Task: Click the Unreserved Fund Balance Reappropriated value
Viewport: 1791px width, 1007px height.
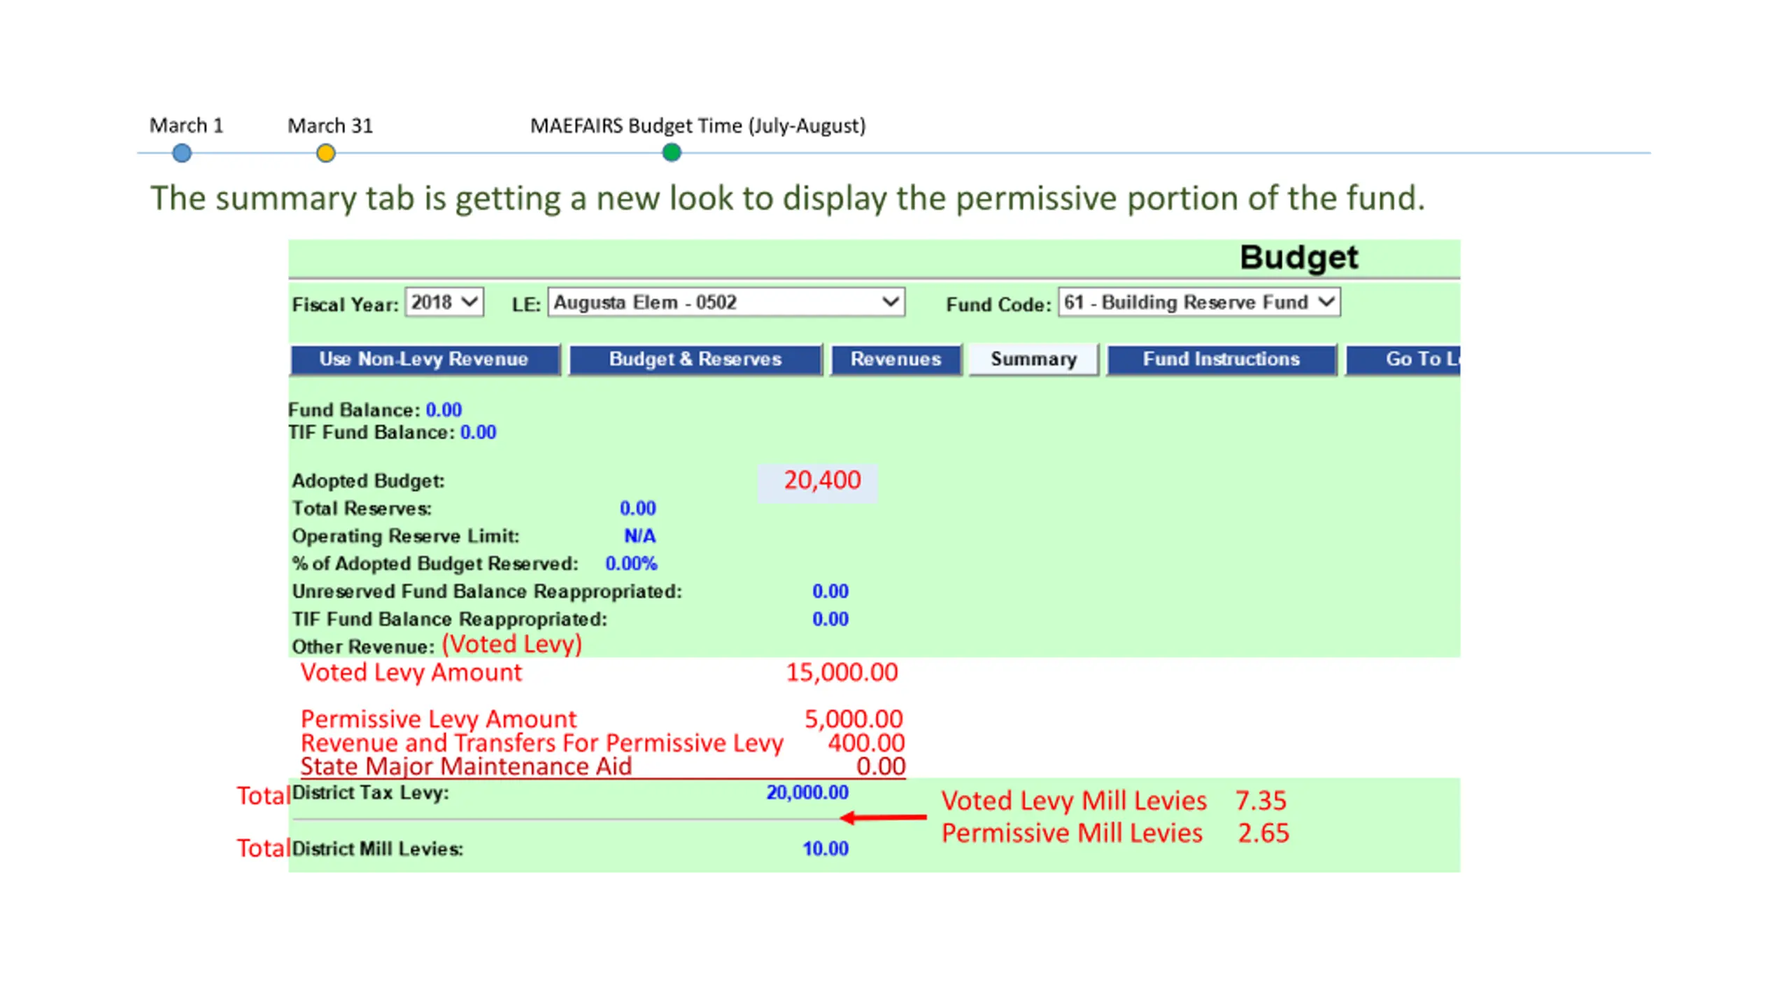Action: coord(830,592)
